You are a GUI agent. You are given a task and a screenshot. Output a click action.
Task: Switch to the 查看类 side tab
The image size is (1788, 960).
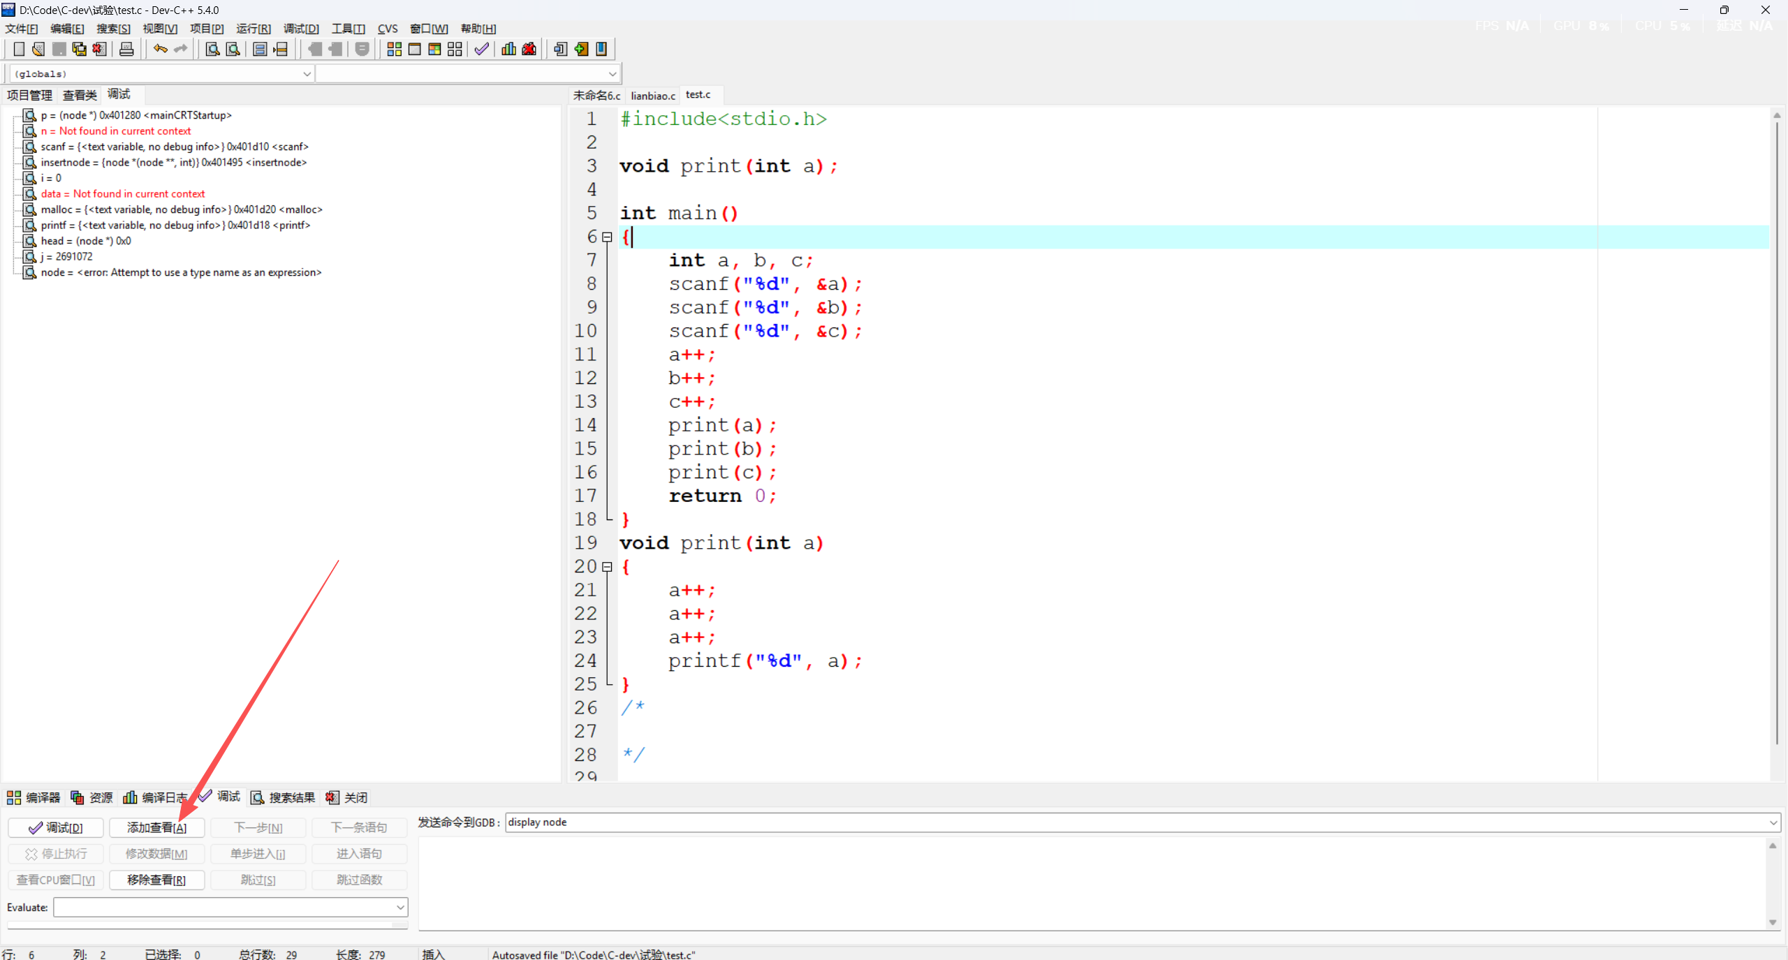80,95
